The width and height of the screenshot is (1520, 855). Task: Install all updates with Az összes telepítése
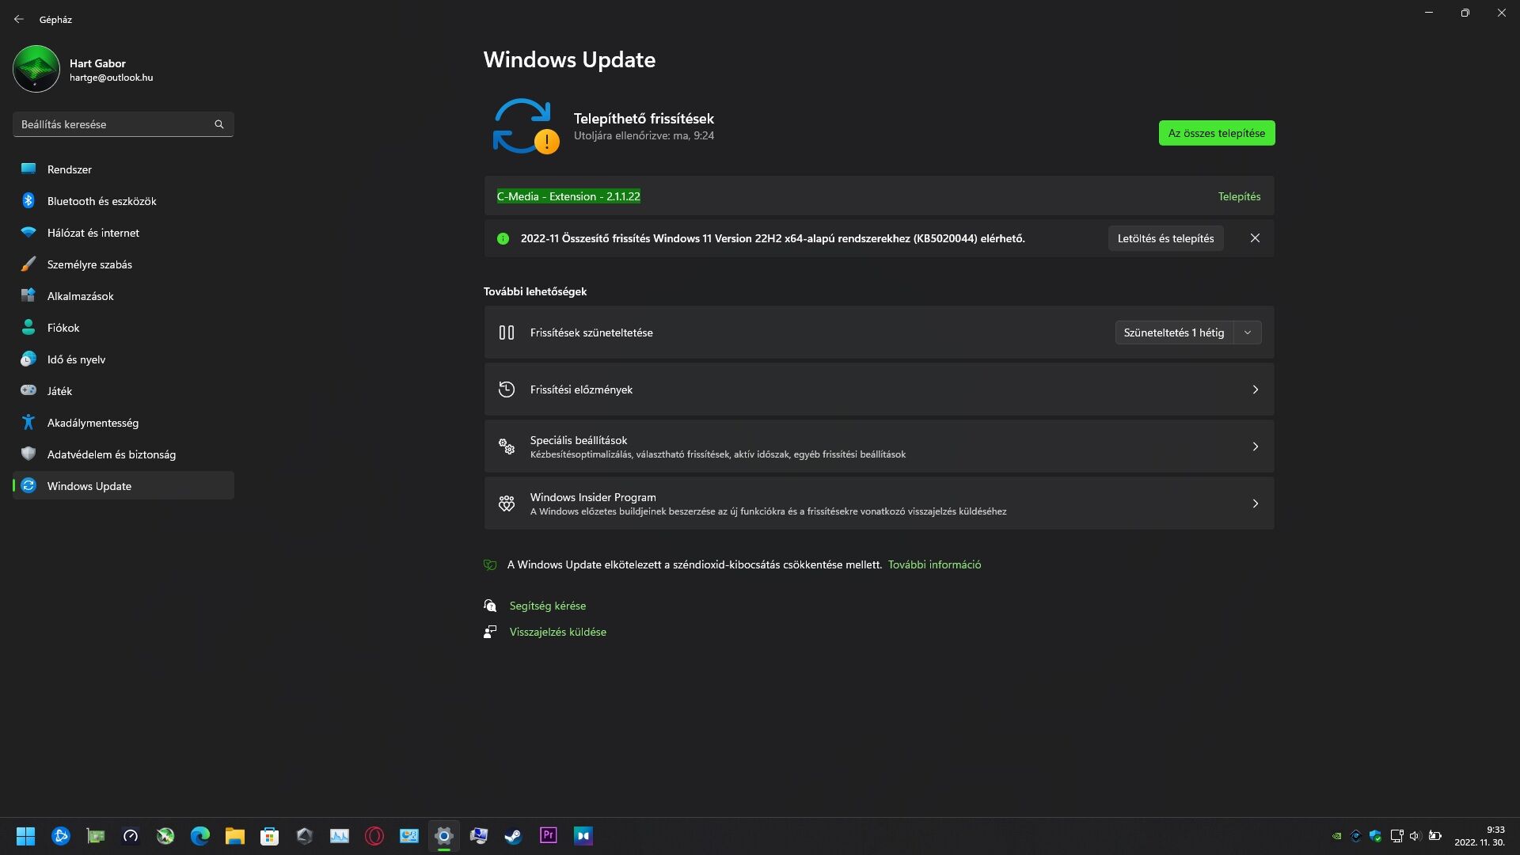[1217, 133]
